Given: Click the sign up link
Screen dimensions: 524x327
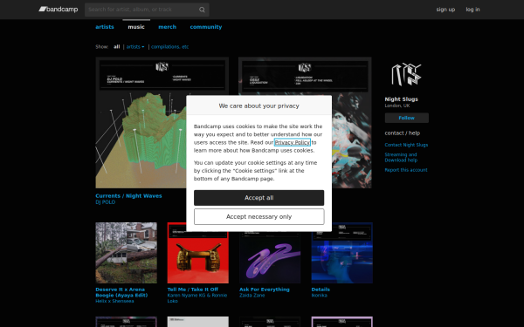Looking at the screenshot, I should tap(445, 10).
